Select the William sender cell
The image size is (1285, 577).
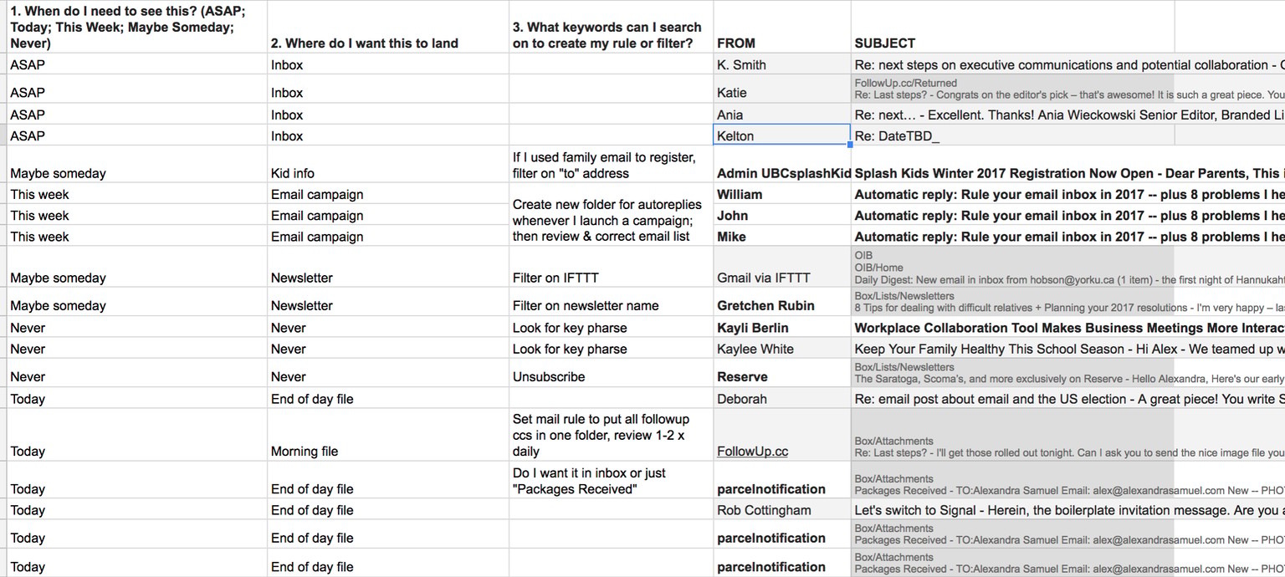click(782, 194)
